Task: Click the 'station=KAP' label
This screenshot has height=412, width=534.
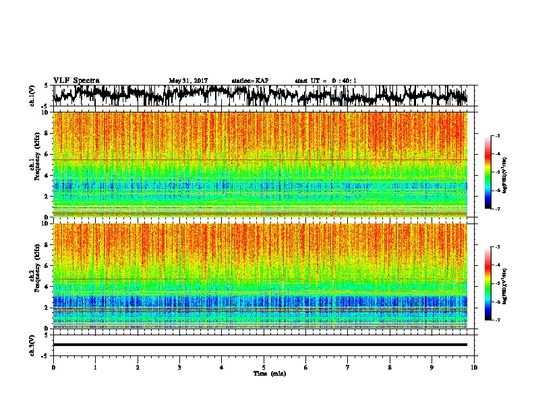Action: click(249, 81)
